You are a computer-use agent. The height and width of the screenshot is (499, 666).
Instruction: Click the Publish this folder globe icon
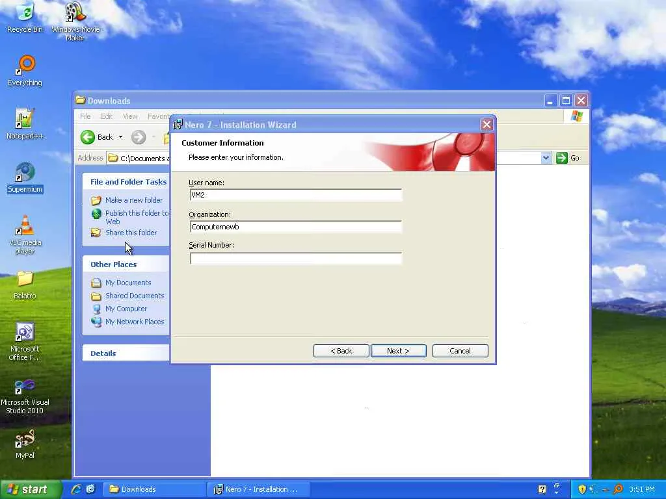pos(96,213)
